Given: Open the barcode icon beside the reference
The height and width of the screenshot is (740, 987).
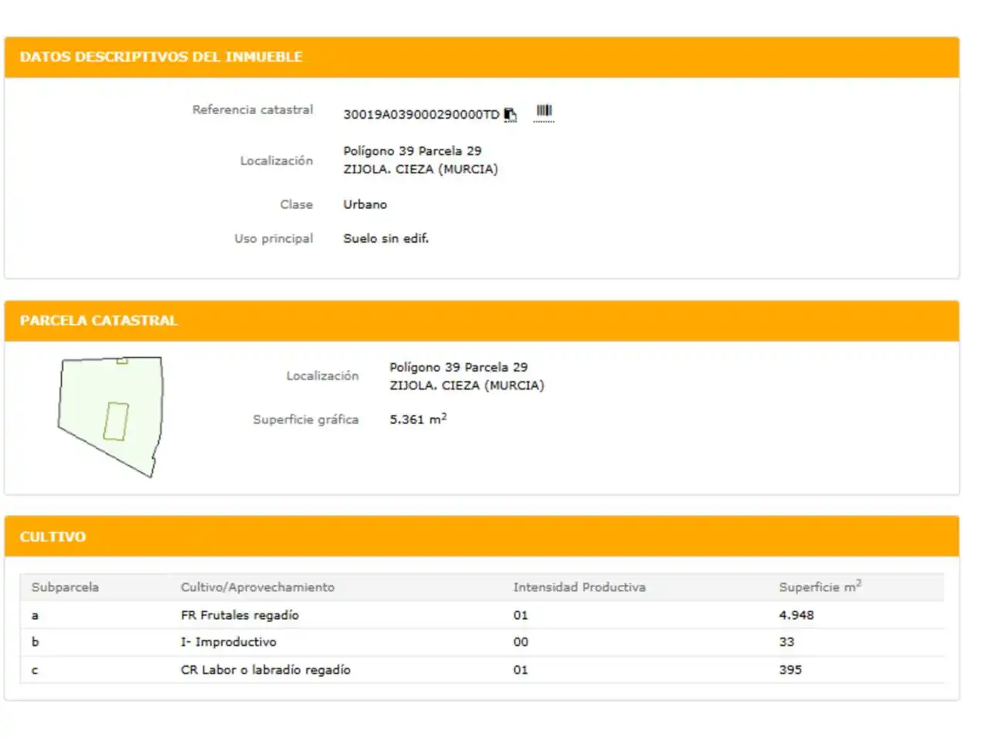Looking at the screenshot, I should click(544, 113).
